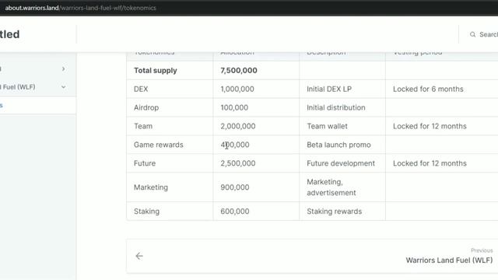
Task: Click the 'Team' row label
Action: (143, 126)
